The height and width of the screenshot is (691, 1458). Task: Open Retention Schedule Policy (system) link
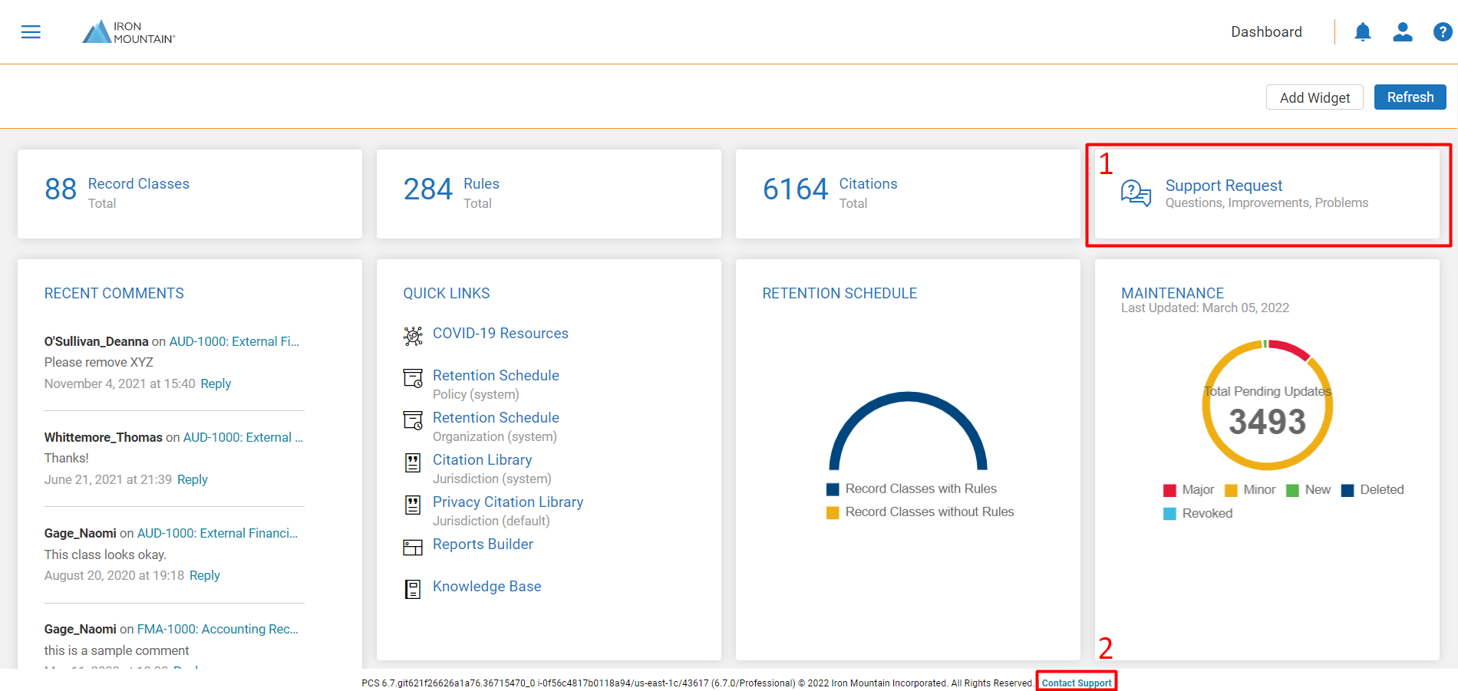(496, 376)
